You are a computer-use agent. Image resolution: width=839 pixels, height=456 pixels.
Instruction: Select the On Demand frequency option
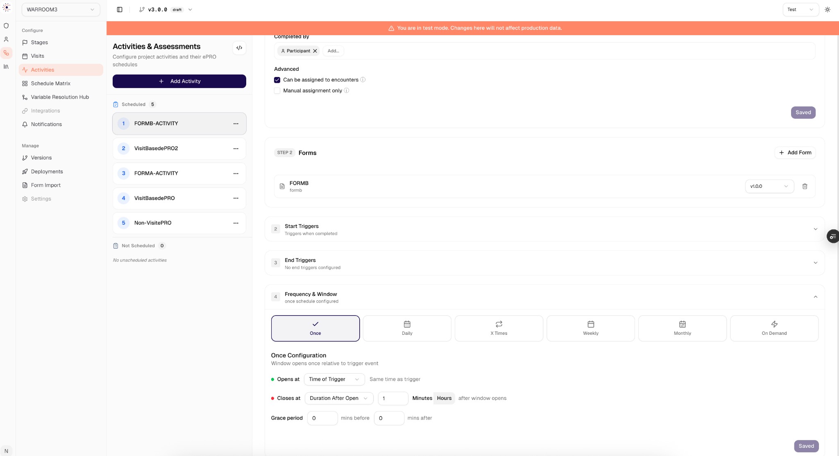point(774,328)
